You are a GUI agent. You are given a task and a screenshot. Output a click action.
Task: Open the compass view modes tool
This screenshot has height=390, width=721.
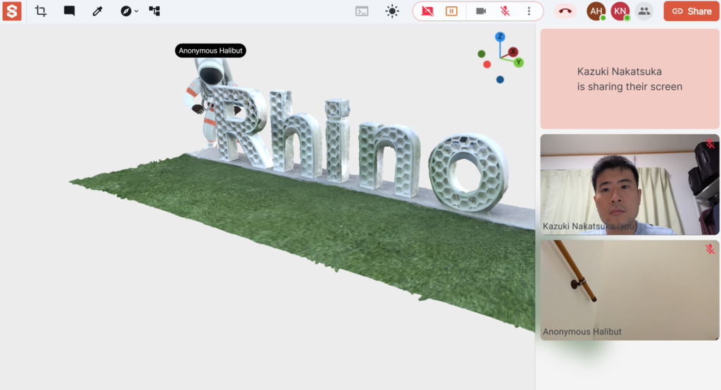tap(125, 11)
